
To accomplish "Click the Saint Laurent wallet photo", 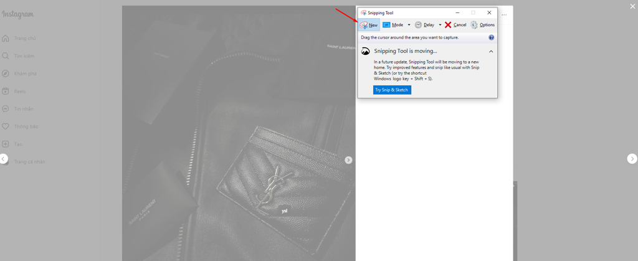I will [239, 133].
